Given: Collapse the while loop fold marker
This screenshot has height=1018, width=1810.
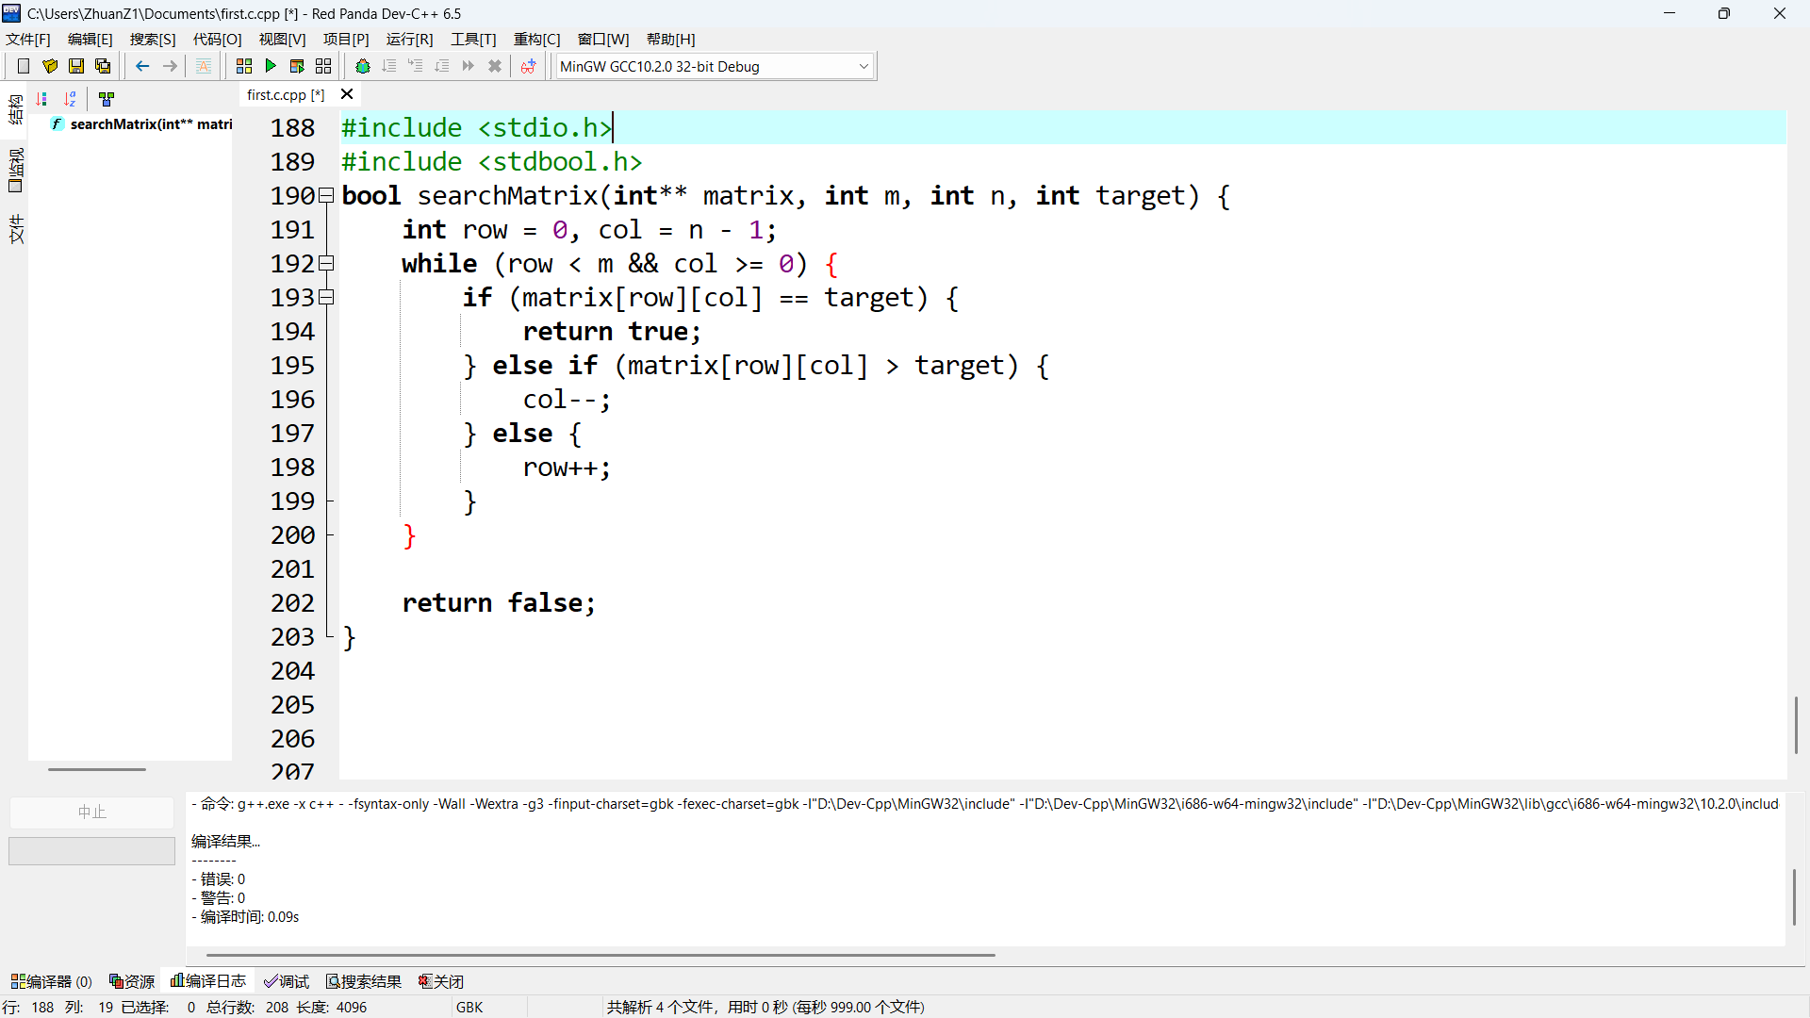Looking at the screenshot, I should point(327,264).
